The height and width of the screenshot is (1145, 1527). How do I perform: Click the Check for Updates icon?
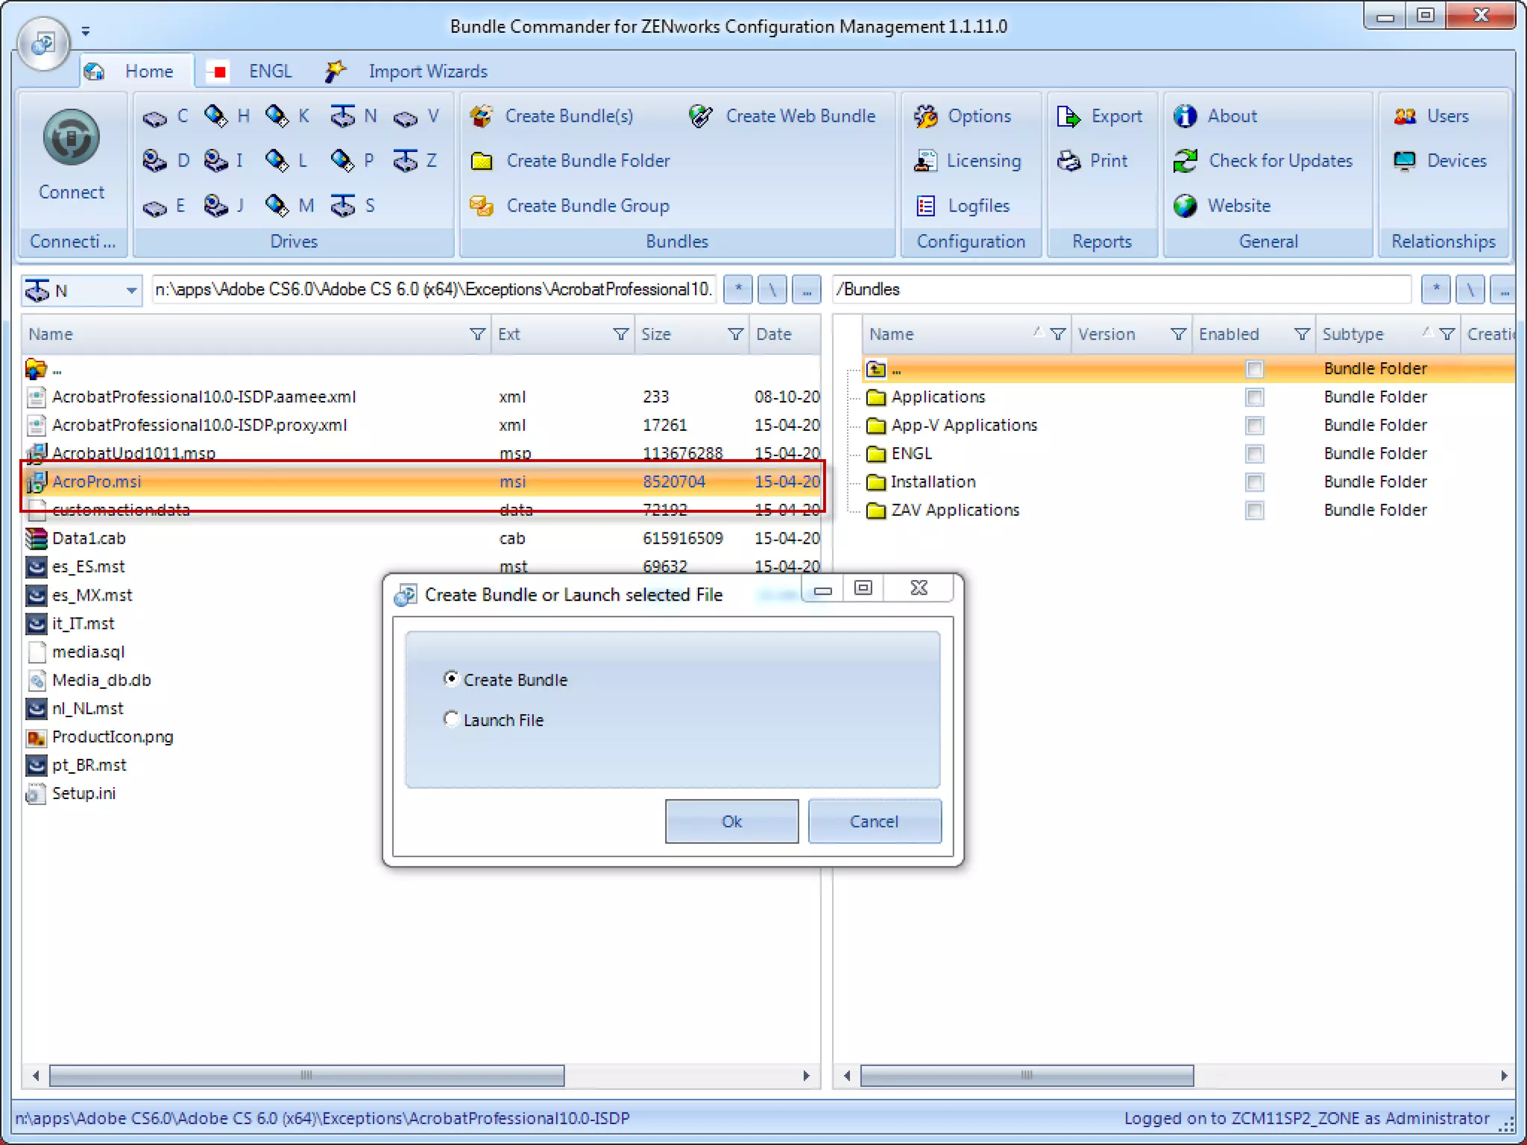click(1186, 161)
